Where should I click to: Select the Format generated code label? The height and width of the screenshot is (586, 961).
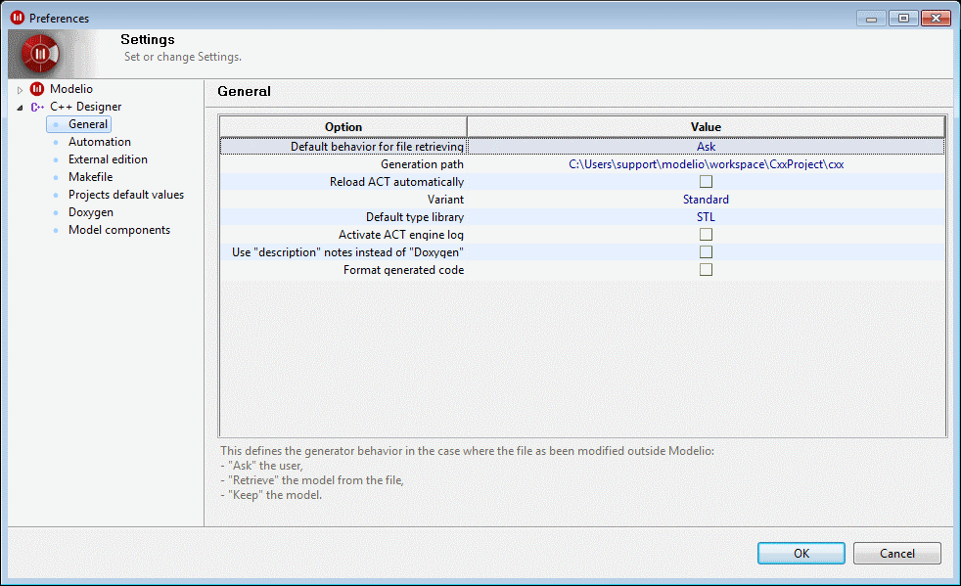click(403, 270)
